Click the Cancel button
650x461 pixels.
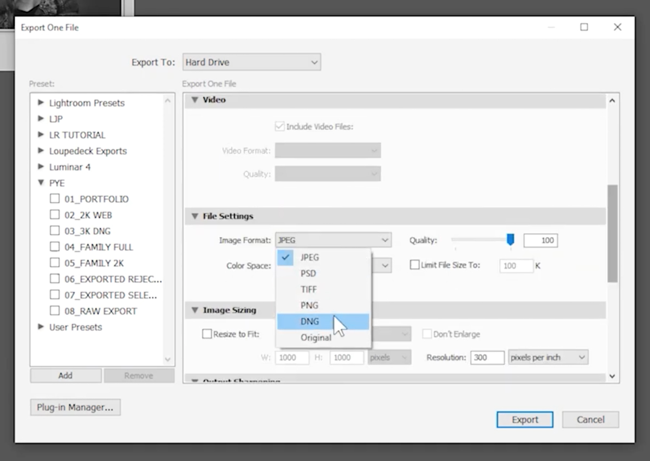tap(590, 419)
